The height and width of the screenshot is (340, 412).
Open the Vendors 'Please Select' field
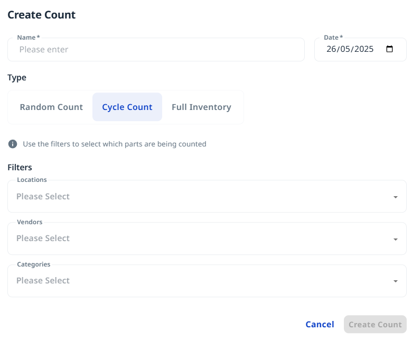[201, 238]
